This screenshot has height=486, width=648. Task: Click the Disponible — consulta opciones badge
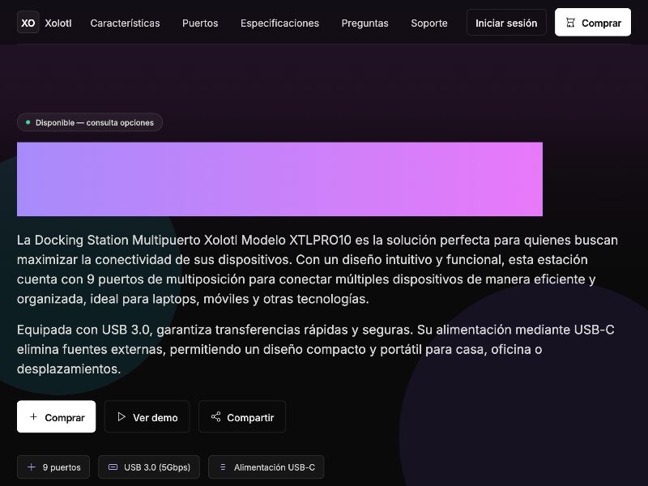coord(90,122)
